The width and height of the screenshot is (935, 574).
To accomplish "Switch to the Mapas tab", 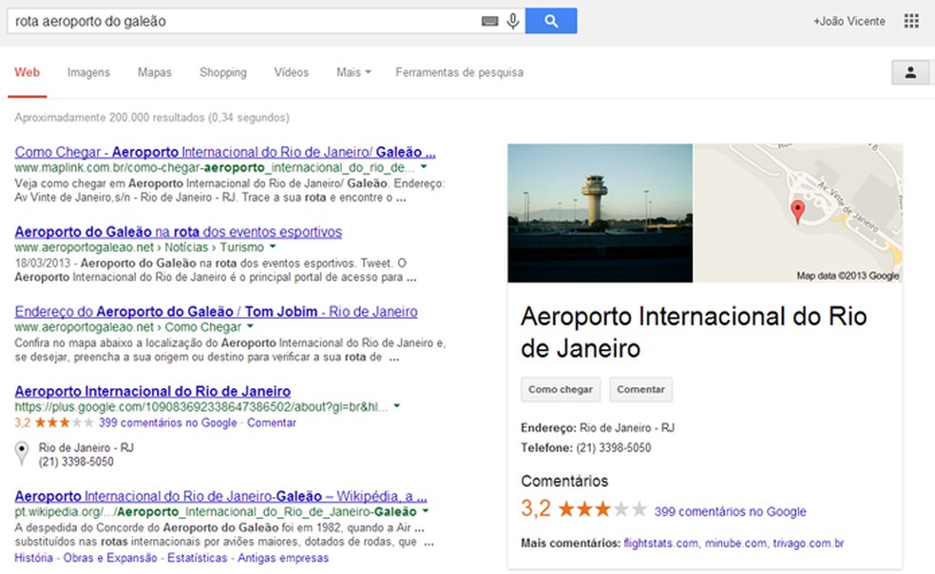I will click(154, 71).
